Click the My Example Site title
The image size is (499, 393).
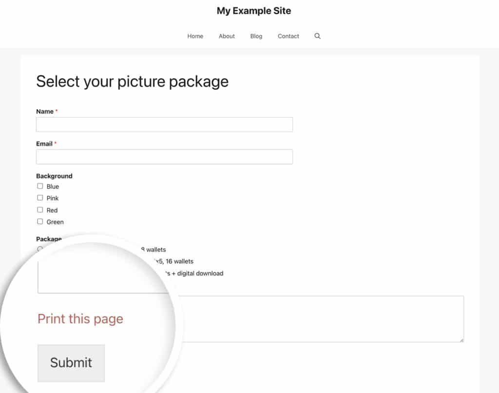[x=254, y=10]
